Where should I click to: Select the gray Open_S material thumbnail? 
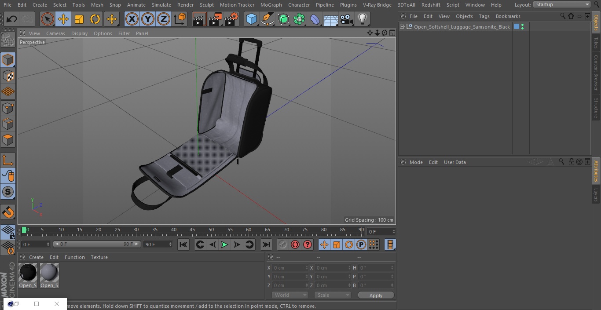click(49, 273)
